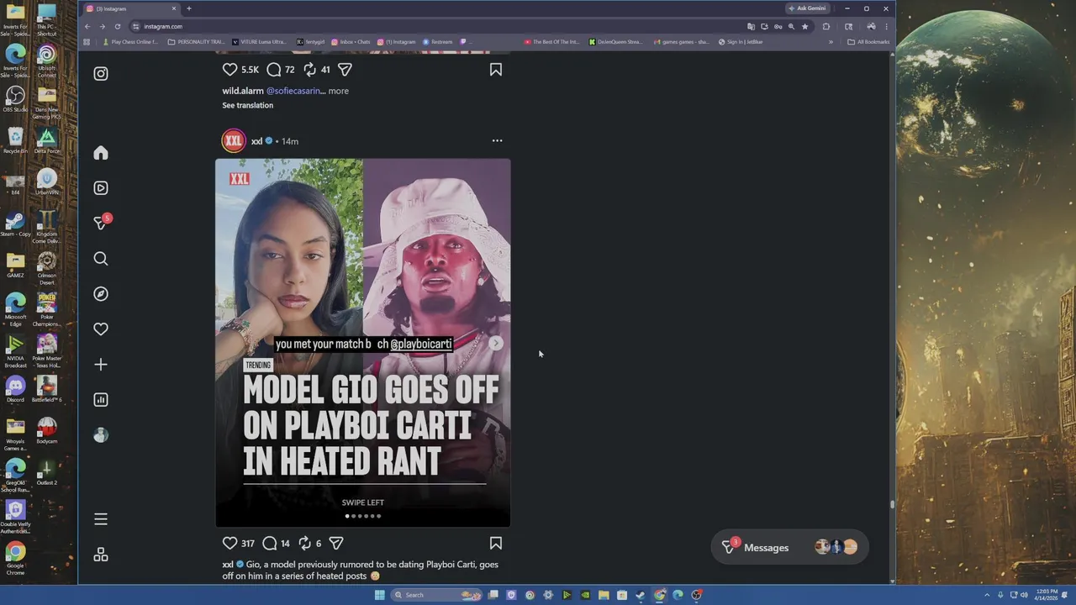1076x605 pixels.
Task: Open the 'Also from Meta' grid icon
Action: click(101, 555)
